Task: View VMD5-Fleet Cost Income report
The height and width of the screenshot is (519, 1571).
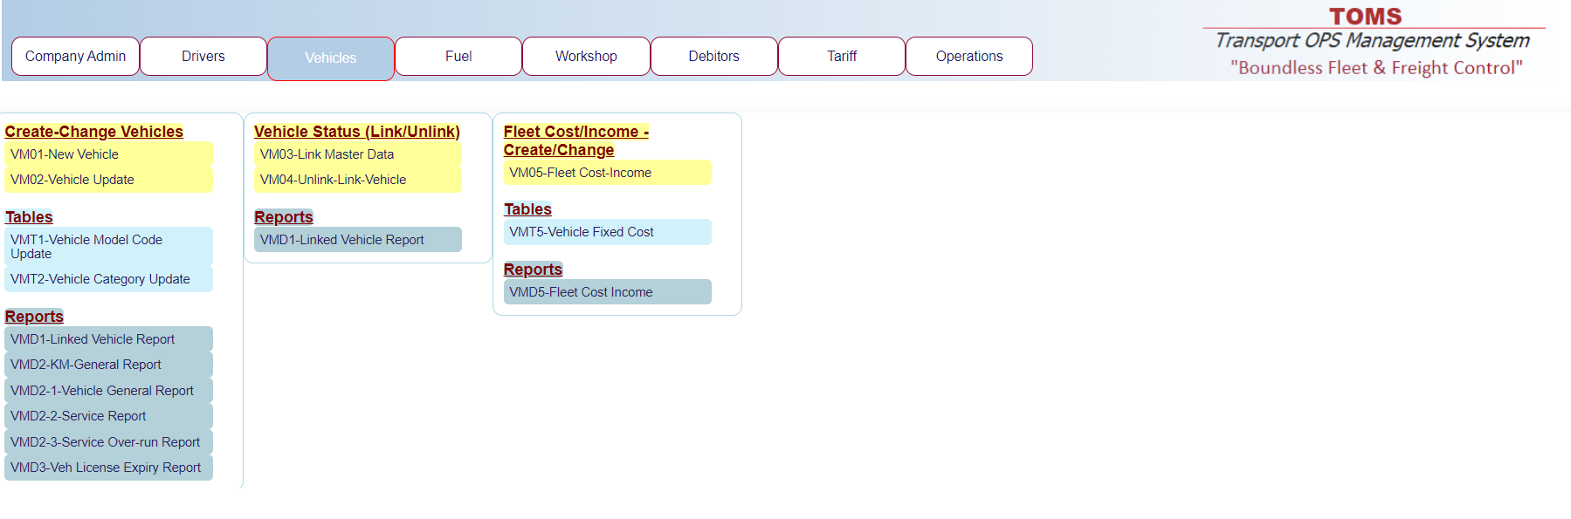Action: (607, 292)
